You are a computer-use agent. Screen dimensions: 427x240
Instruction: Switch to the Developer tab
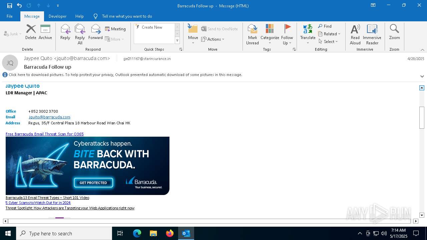pos(57,16)
